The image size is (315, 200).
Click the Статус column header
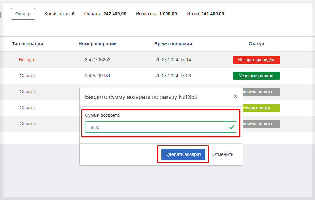click(x=256, y=44)
